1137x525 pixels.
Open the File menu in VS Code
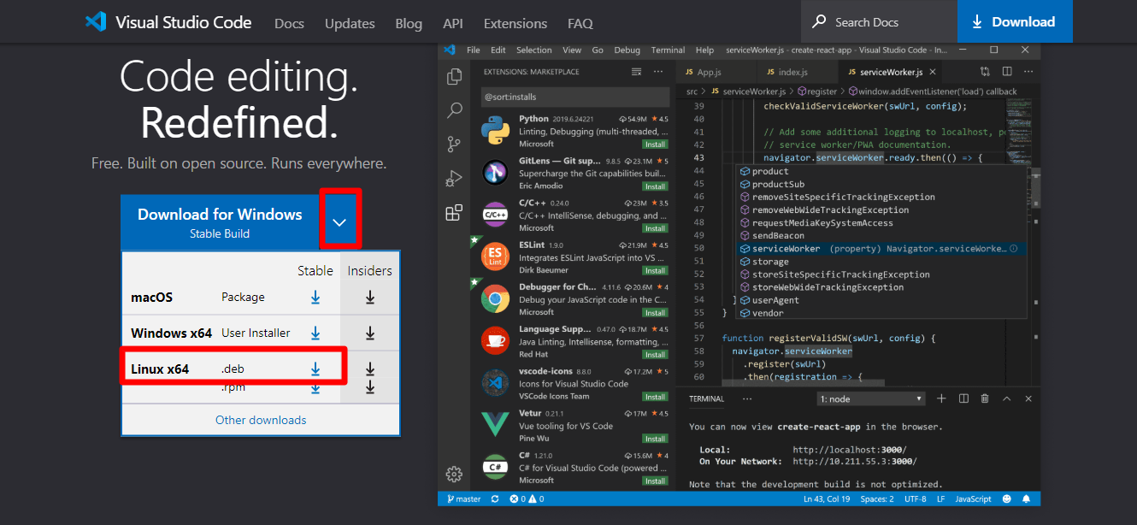click(x=474, y=50)
